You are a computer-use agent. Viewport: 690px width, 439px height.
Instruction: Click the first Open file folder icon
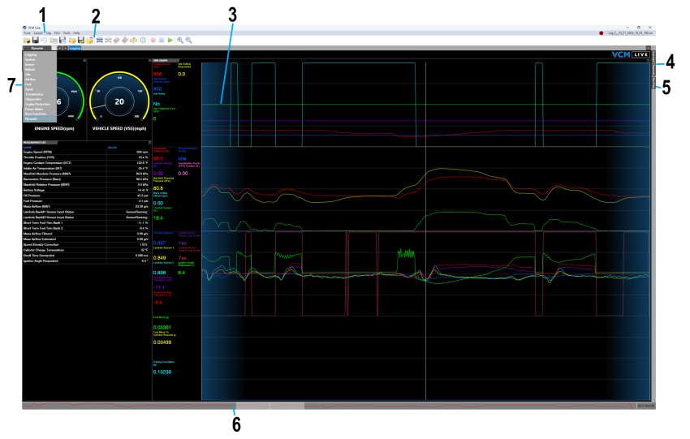(27, 40)
